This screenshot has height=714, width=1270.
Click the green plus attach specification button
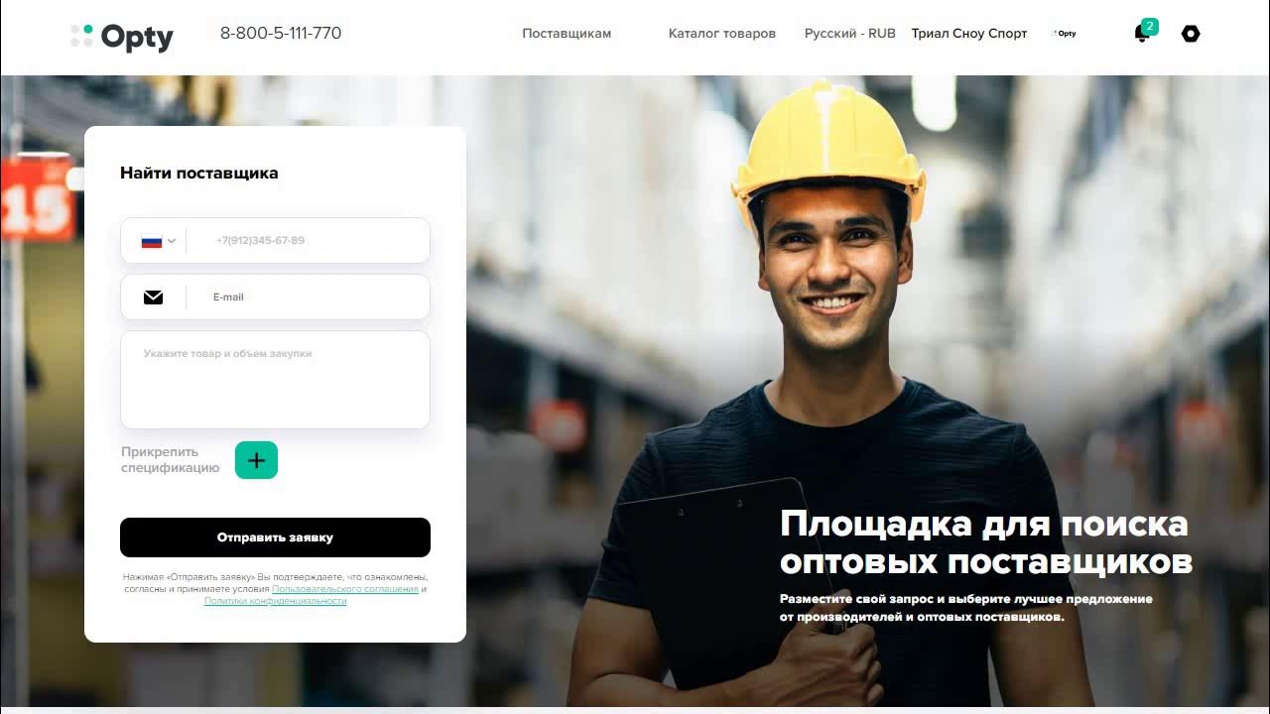point(256,460)
